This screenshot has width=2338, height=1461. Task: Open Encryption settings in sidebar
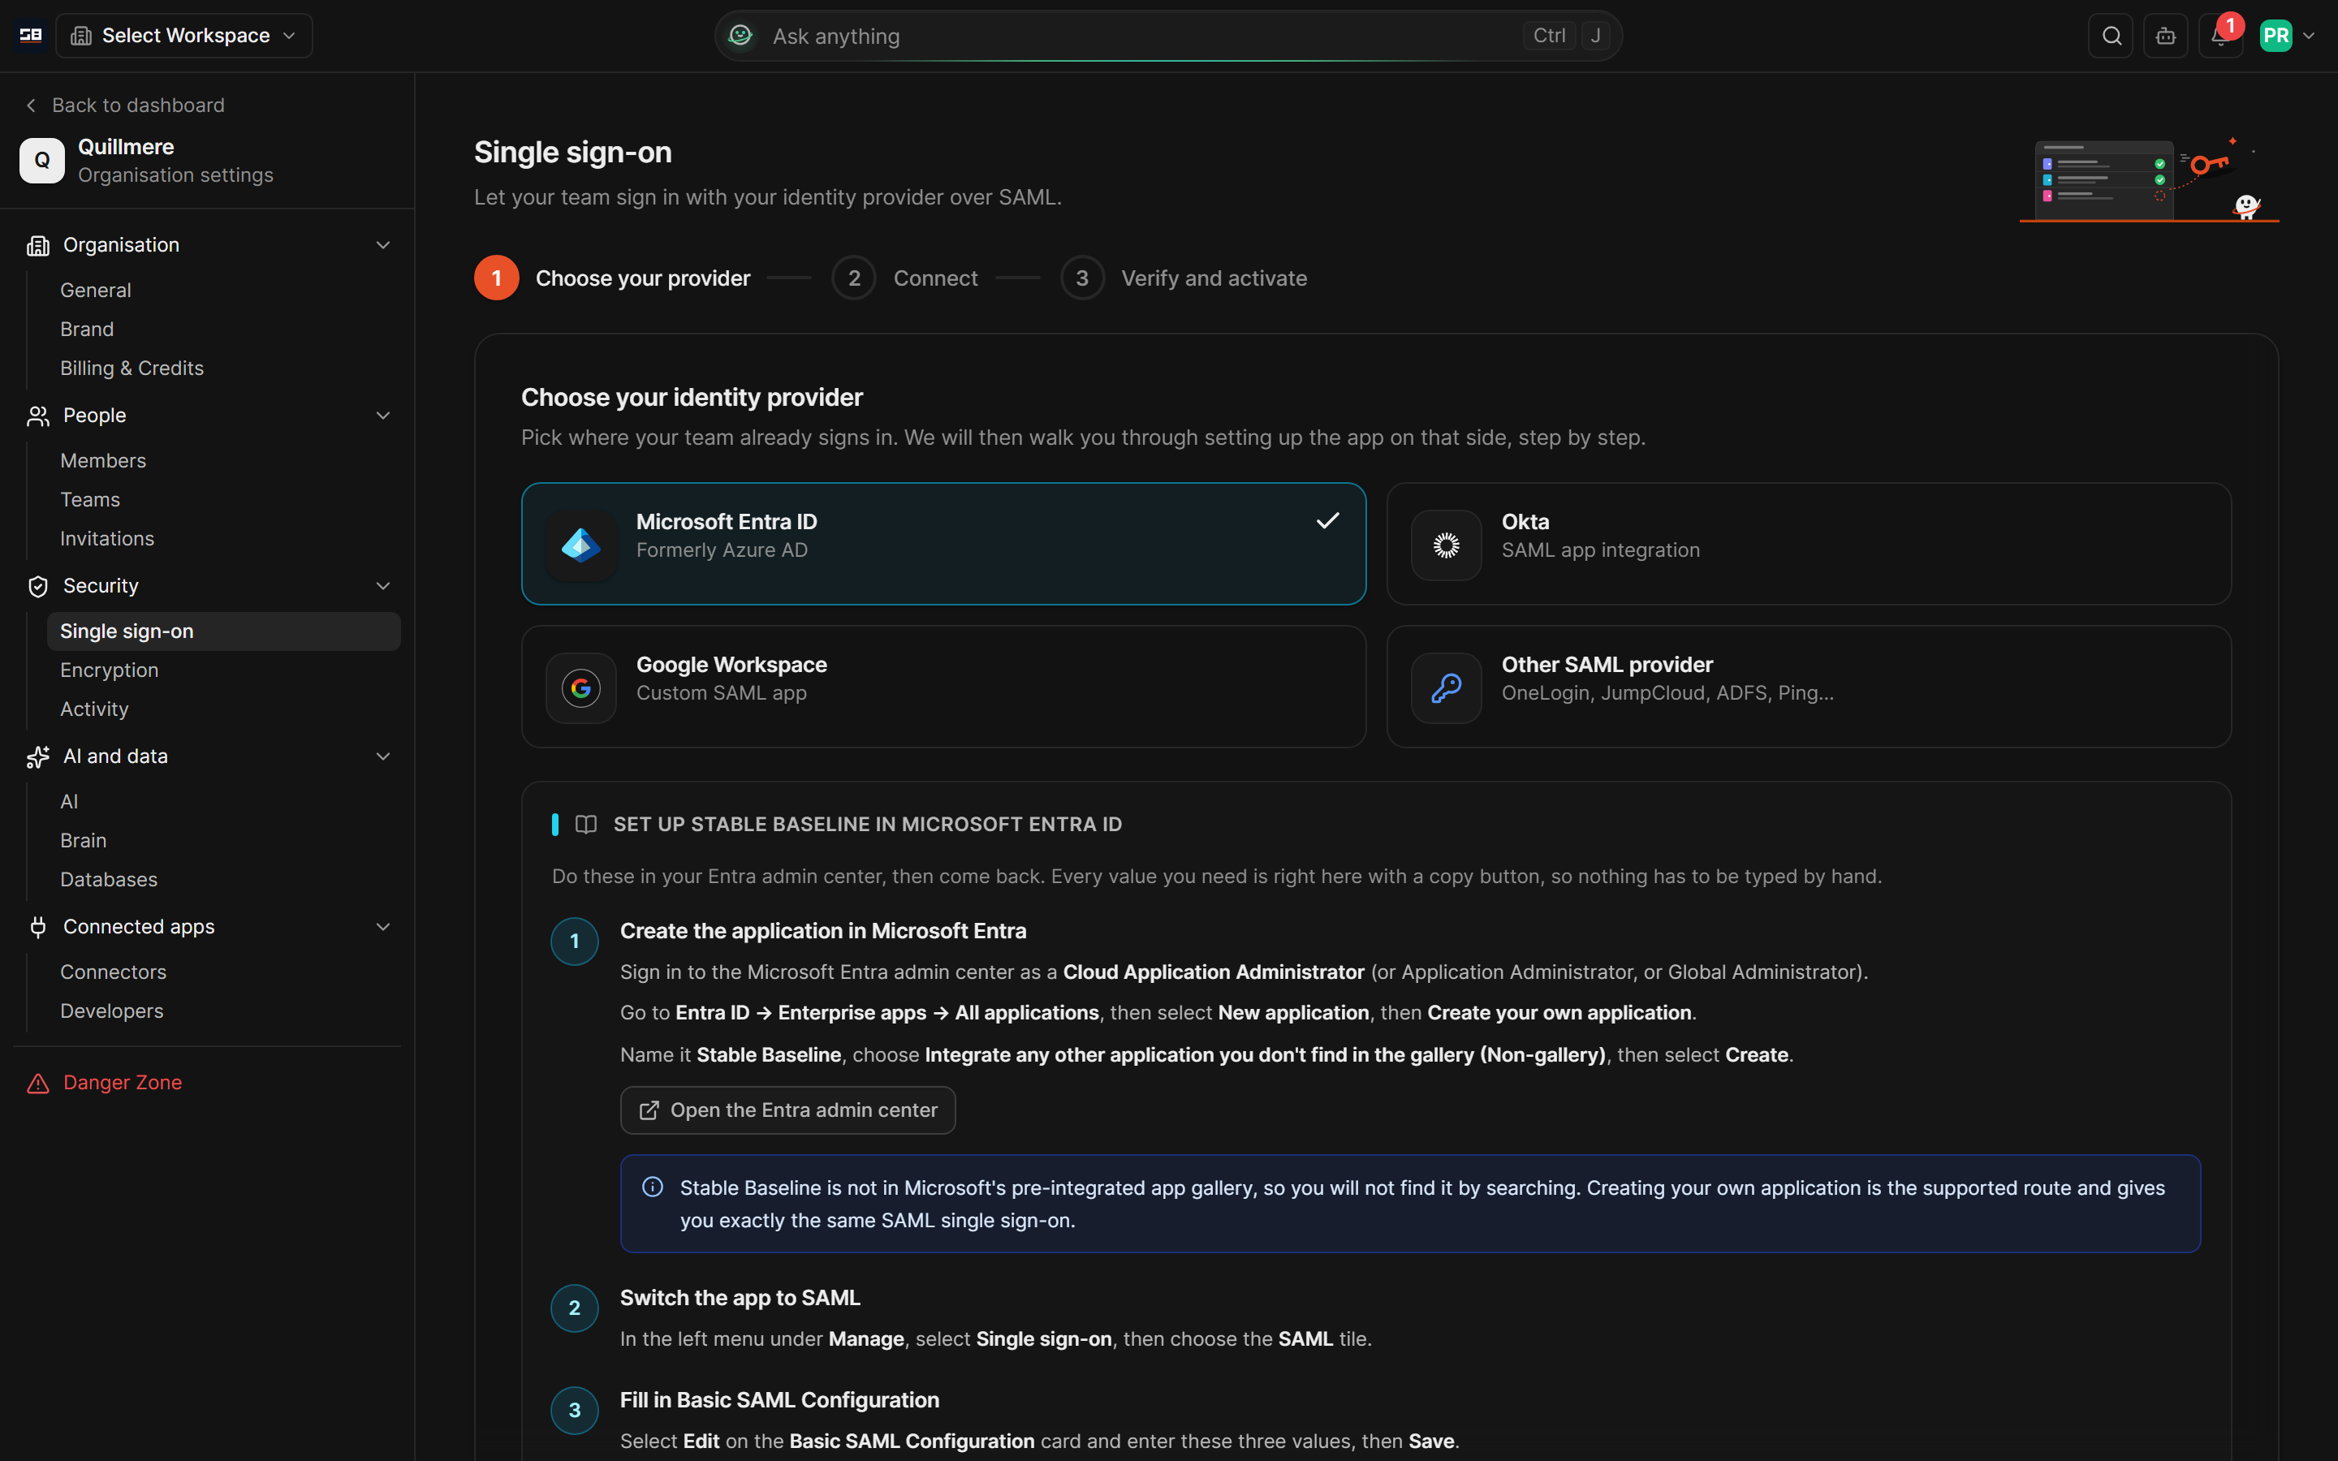click(109, 670)
